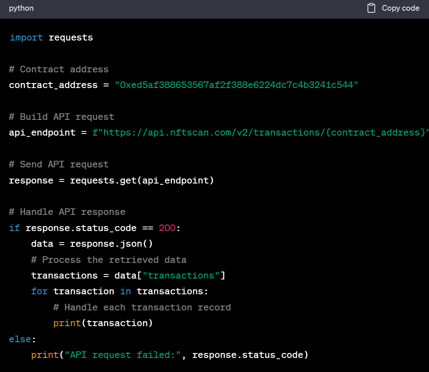Click the "# Process the retrieved data" comment

tap(109, 260)
